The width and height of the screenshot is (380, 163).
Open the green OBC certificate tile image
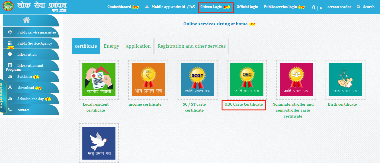[247, 80]
